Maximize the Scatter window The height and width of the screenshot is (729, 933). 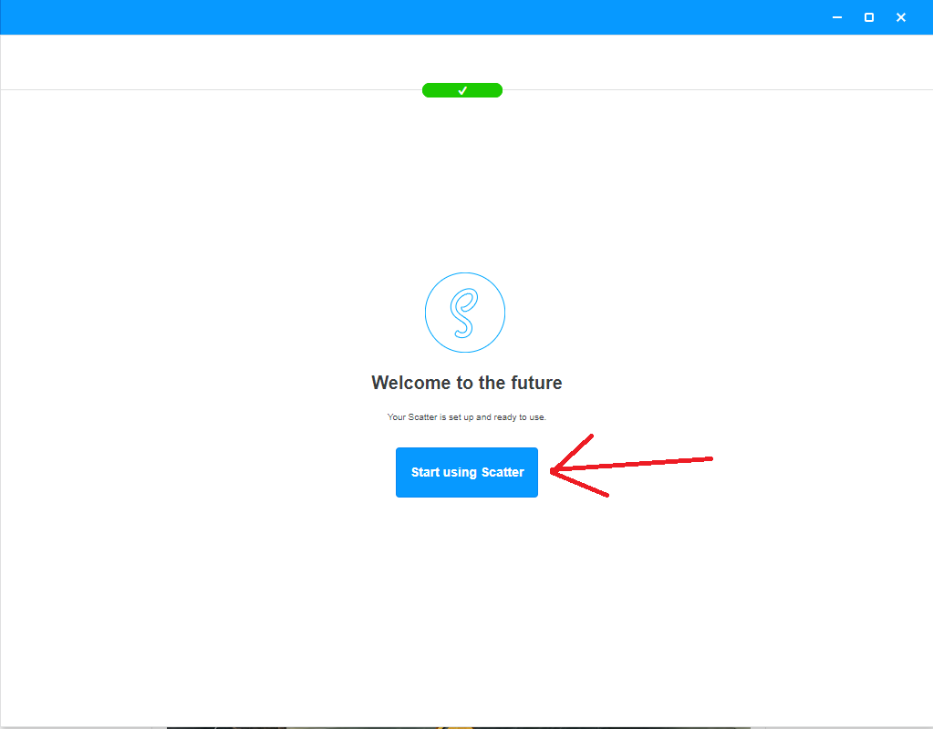869,17
